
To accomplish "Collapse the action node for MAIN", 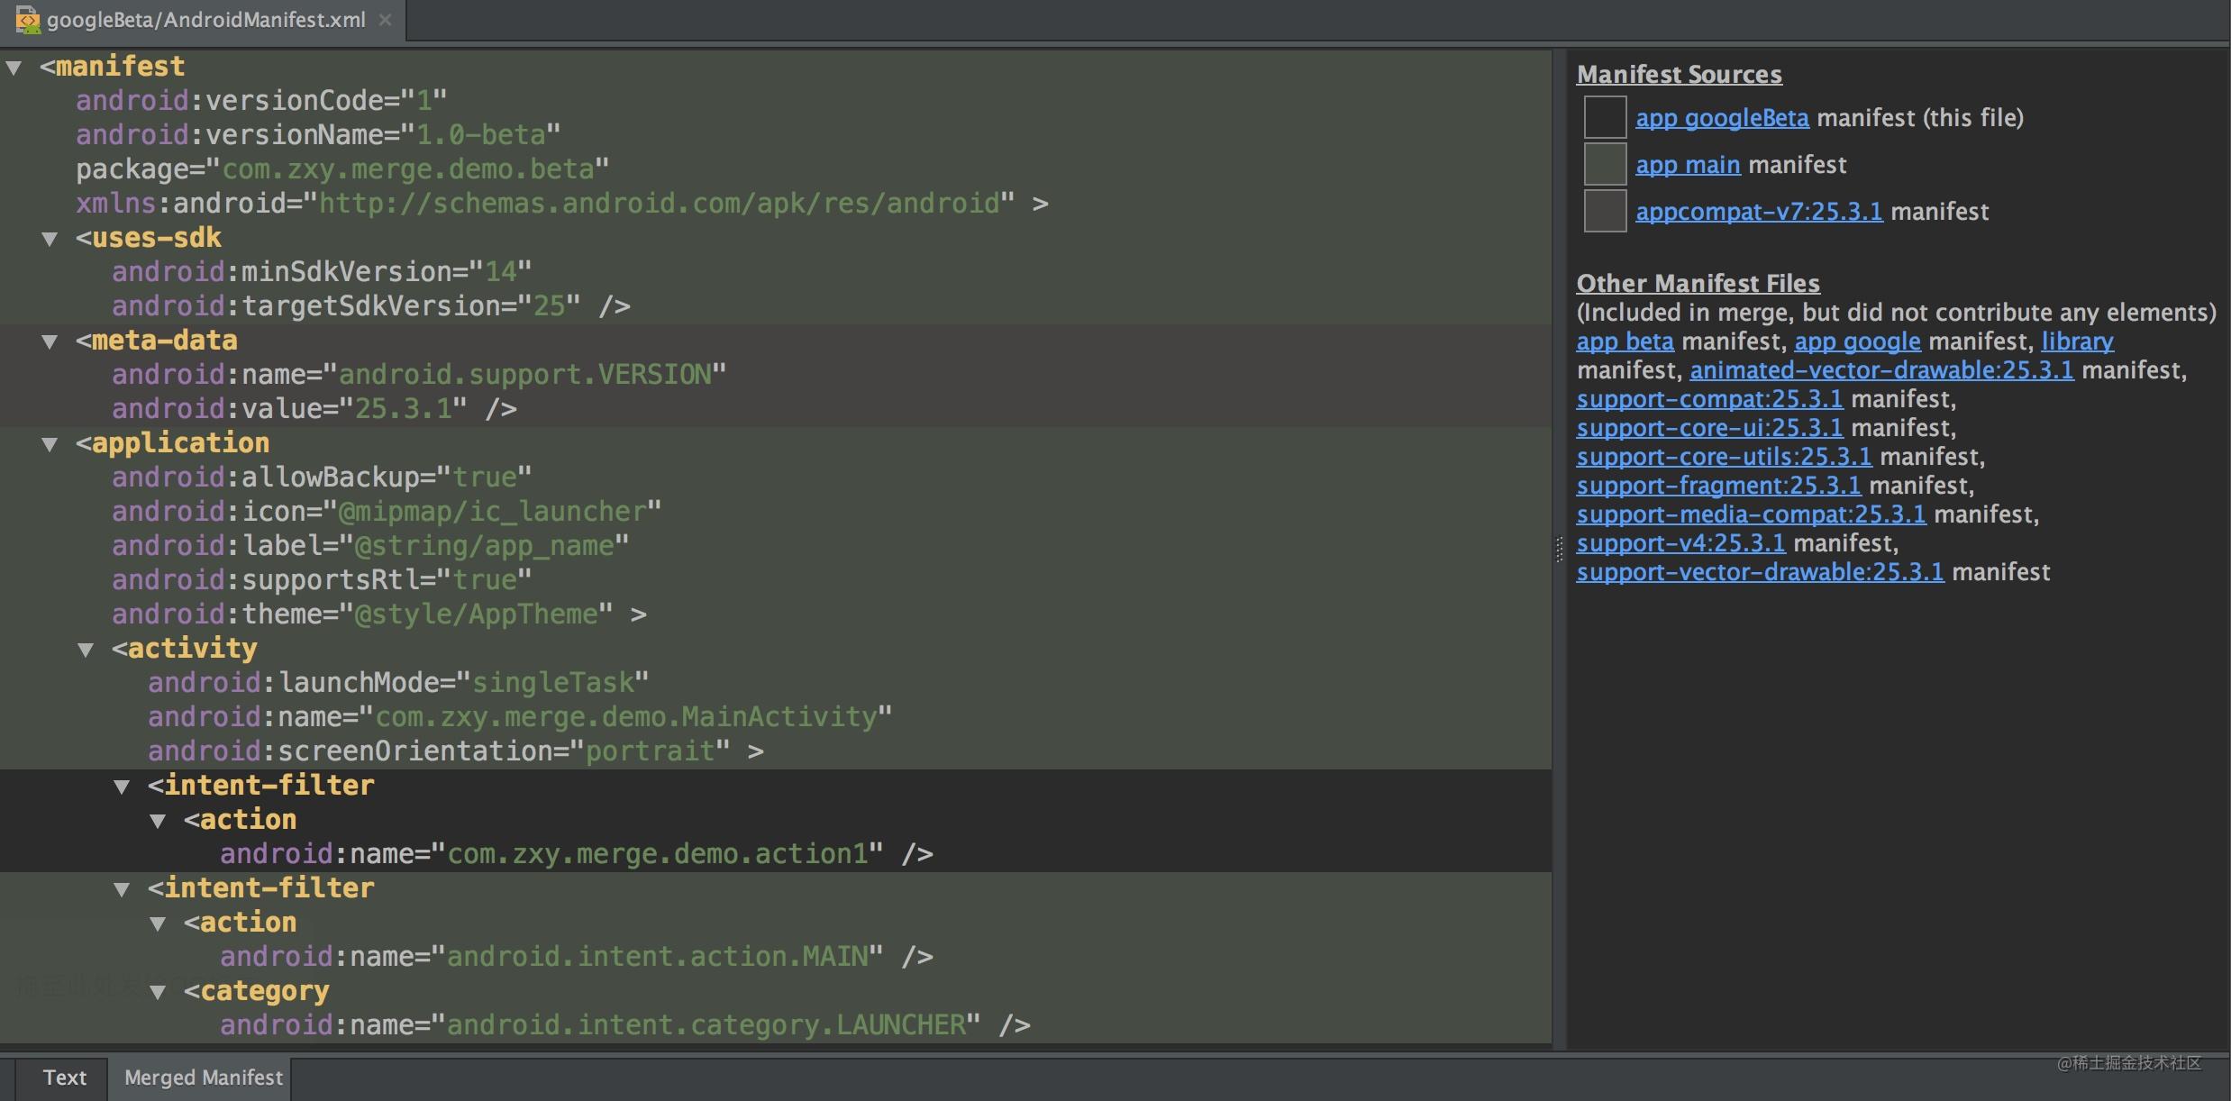I will [x=158, y=924].
